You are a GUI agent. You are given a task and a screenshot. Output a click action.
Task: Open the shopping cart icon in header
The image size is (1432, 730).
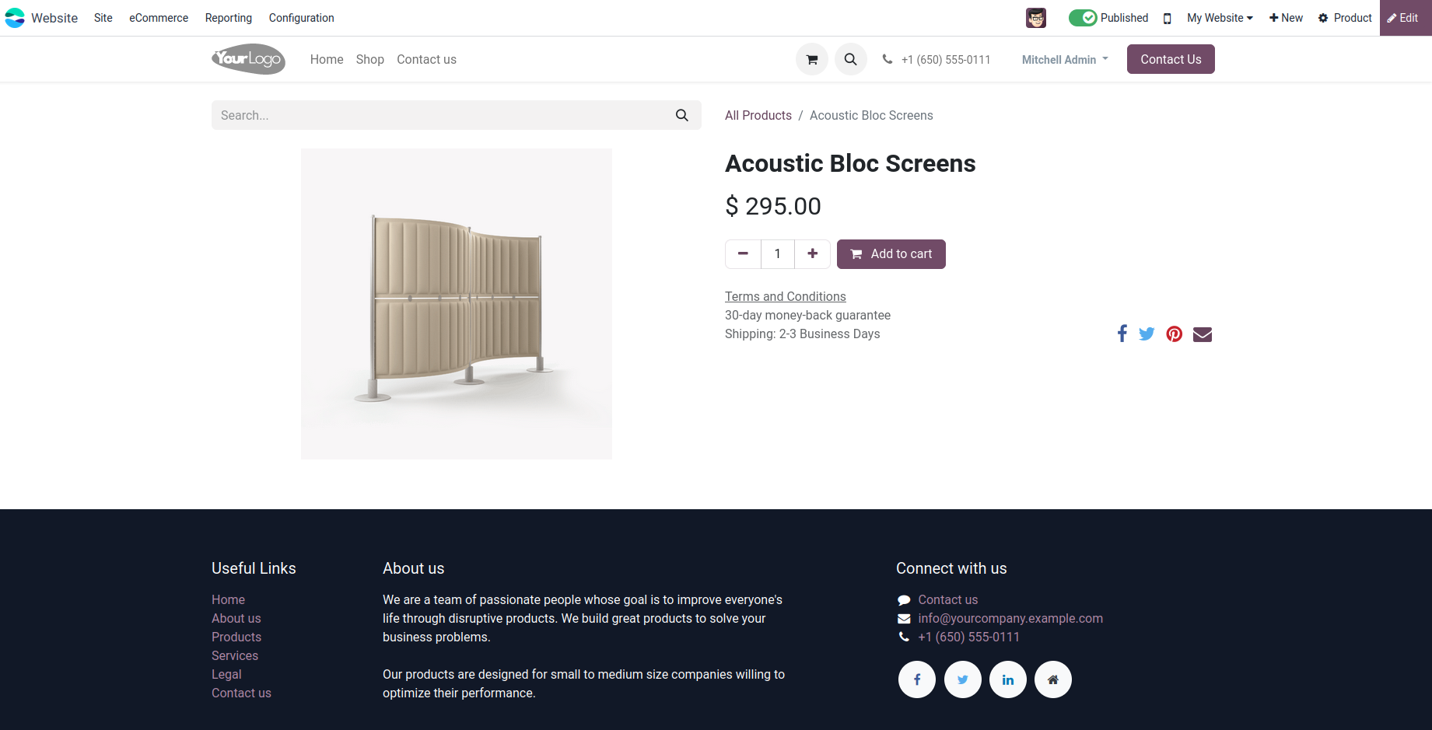click(x=811, y=59)
